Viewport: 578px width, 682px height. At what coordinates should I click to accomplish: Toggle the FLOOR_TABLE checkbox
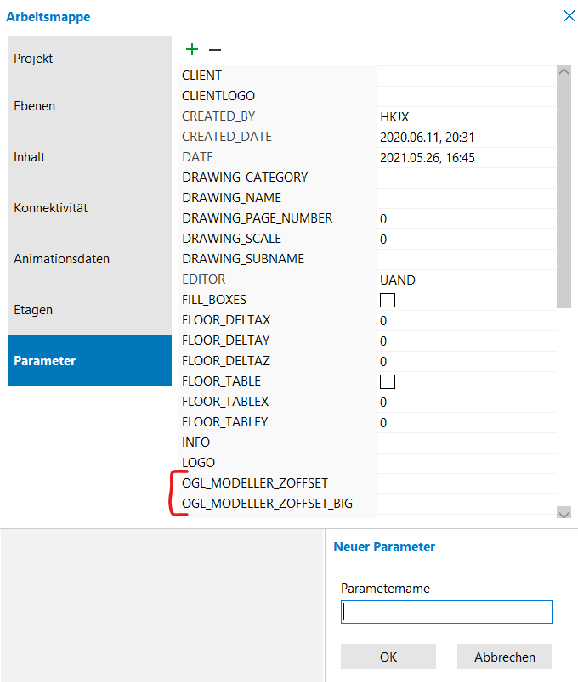(388, 381)
